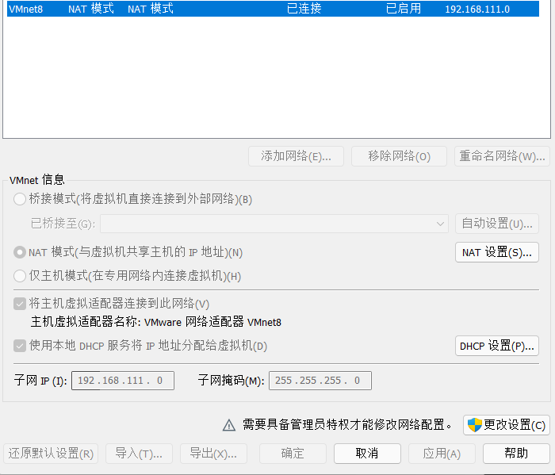
Task: Open DHCP 设置(P)... dialog
Action: tap(497, 346)
